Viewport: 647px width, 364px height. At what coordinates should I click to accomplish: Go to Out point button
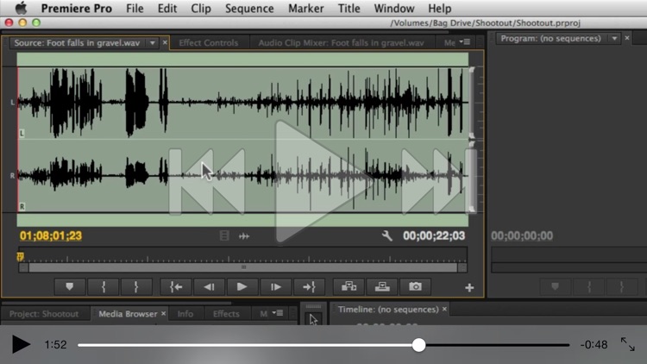[x=309, y=287]
